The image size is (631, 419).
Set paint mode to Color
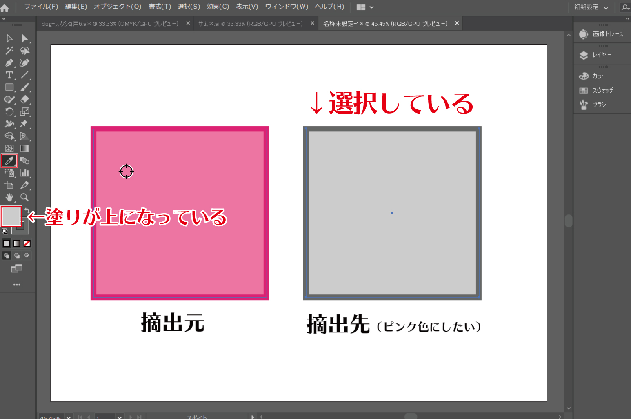pyautogui.click(x=7, y=243)
